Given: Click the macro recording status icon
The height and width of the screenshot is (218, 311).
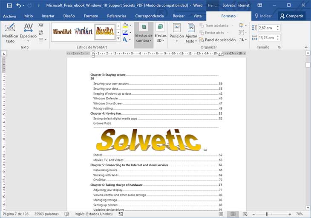Looking at the screenshot, I should coord(121,214).
